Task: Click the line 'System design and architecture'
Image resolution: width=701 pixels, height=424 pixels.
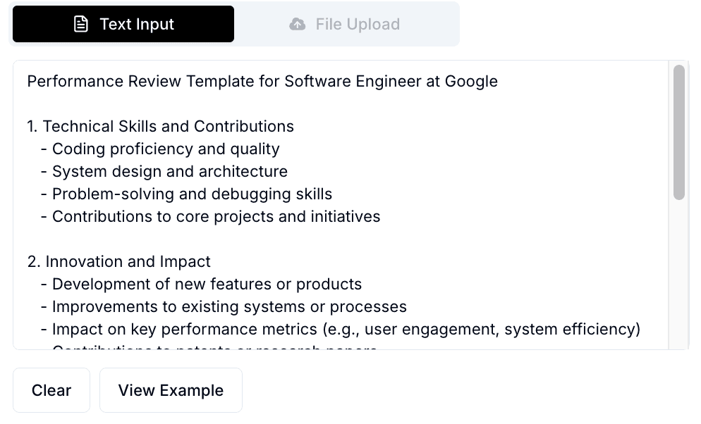Action: point(169,171)
